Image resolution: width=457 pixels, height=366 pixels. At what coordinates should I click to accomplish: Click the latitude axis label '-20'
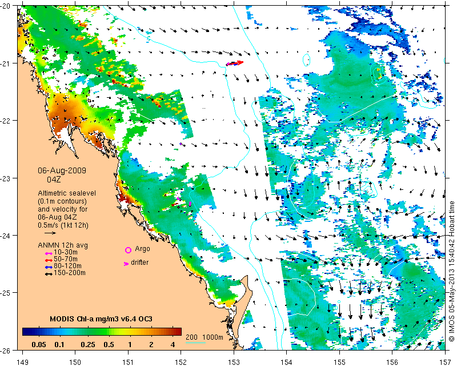pos(6,6)
